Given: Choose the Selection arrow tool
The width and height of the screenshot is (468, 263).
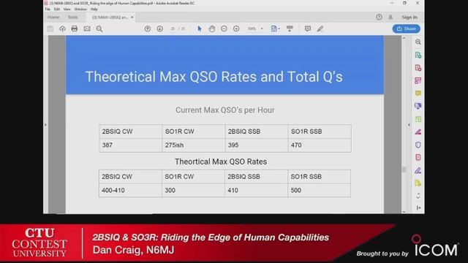Looking at the screenshot, I should click(x=200, y=28).
